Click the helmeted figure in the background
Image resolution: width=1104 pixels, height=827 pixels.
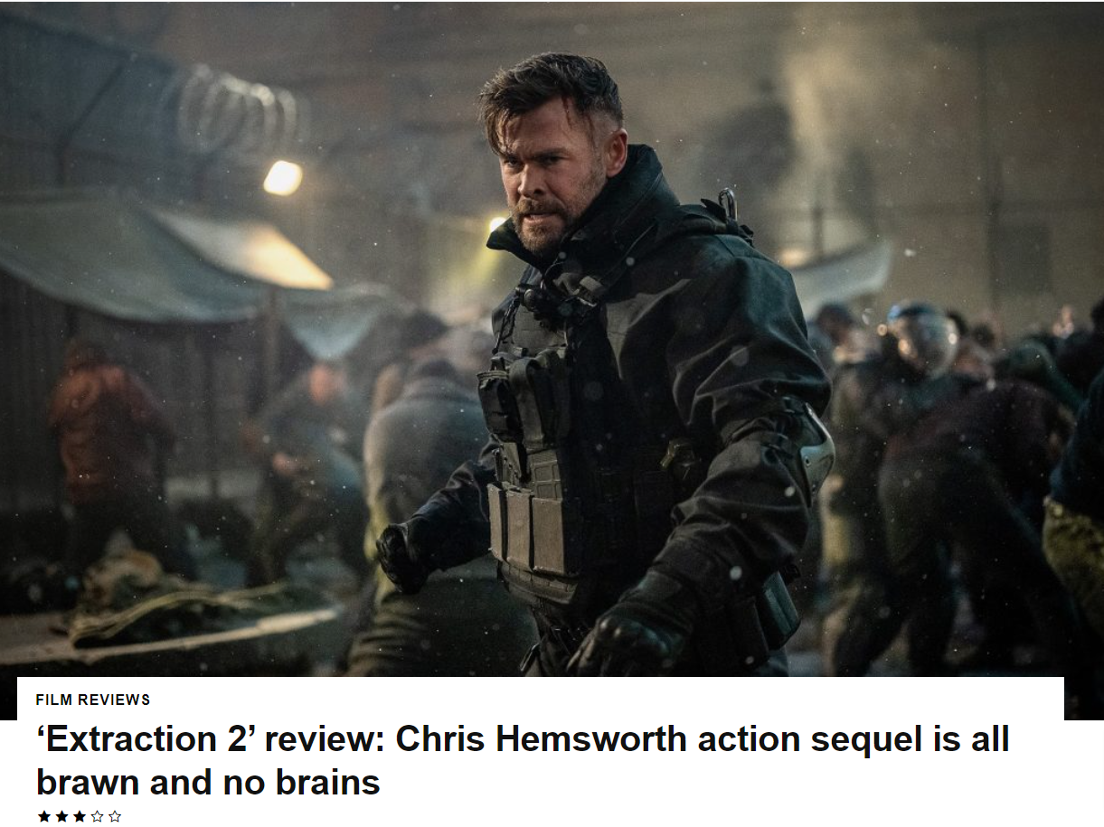pyautogui.click(x=920, y=339)
